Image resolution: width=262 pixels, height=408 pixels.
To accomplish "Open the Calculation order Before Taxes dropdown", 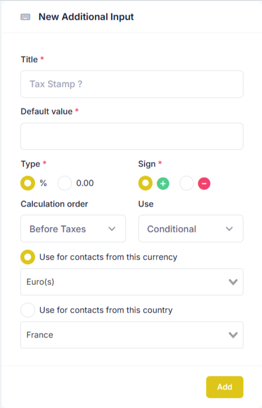I will click(x=73, y=229).
